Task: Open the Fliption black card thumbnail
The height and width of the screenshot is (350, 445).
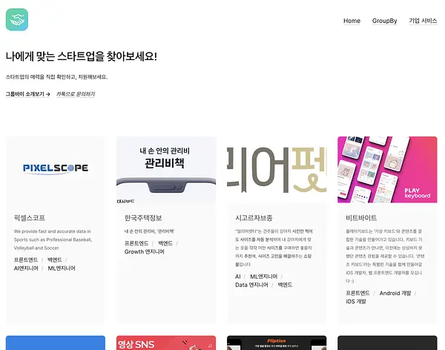Action: [277, 343]
